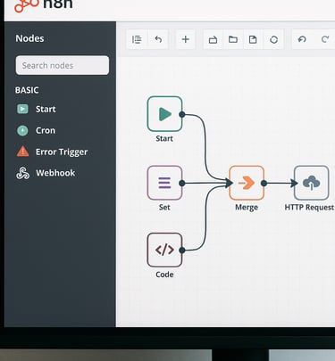The height and width of the screenshot is (361, 335).
Task: Click the "Merge" label under the node
Action: pyautogui.click(x=247, y=207)
